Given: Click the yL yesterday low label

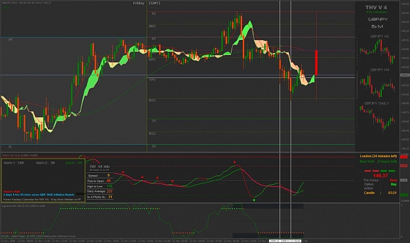Looking at the screenshot, I should [10, 147].
